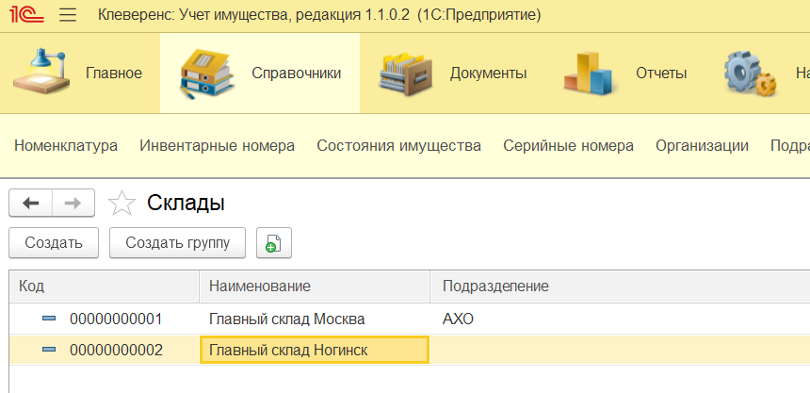Image resolution: width=810 pixels, height=393 pixels.
Task: Open Инвентарные номера section
Action: [217, 146]
